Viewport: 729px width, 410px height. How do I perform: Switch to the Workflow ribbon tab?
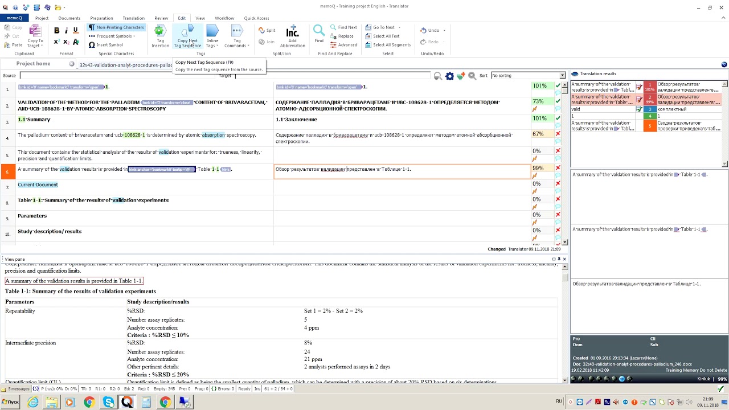[x=224, y=18]
